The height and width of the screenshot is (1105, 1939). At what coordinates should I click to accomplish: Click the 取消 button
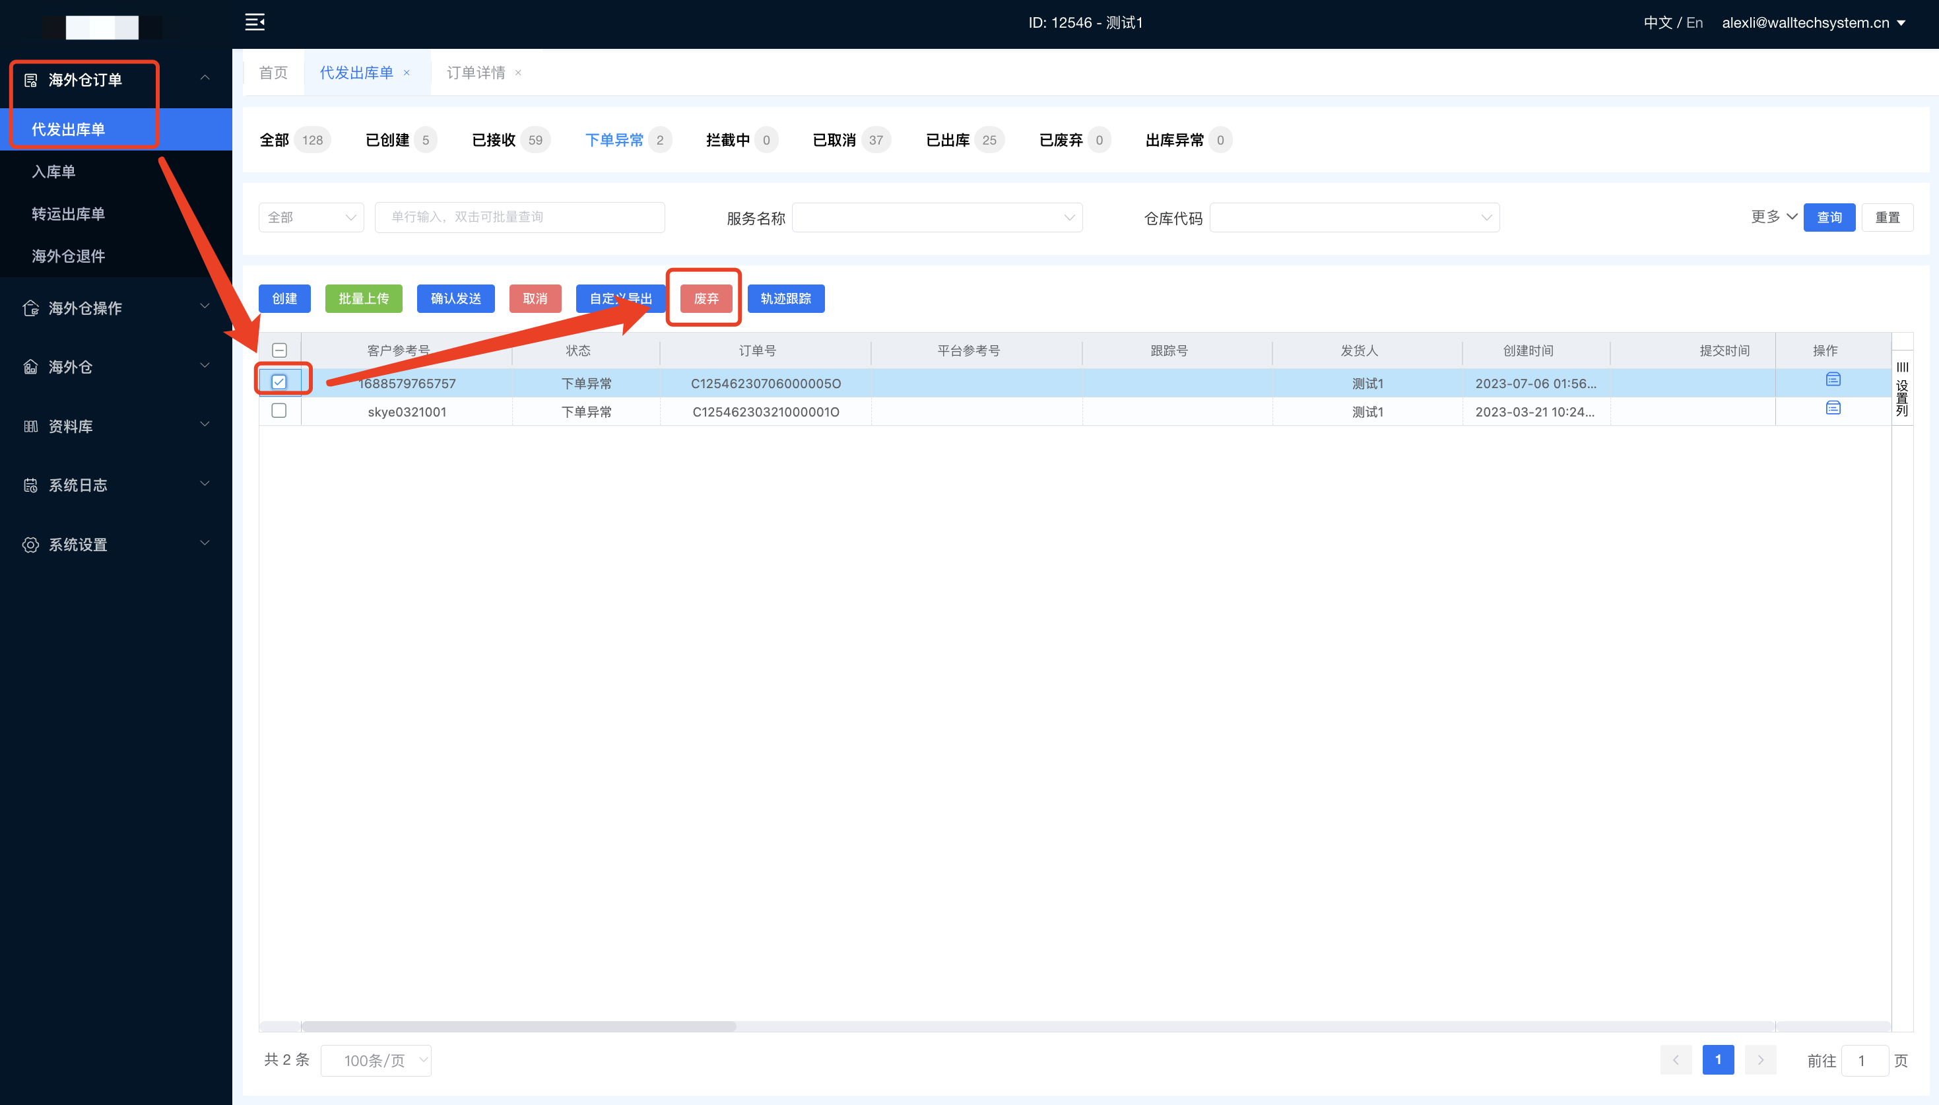(535, 299)
